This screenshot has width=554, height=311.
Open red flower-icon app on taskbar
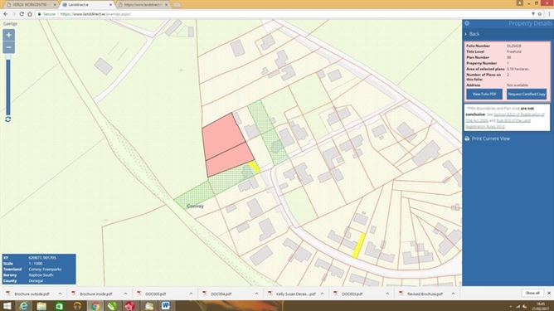[129, 306]
